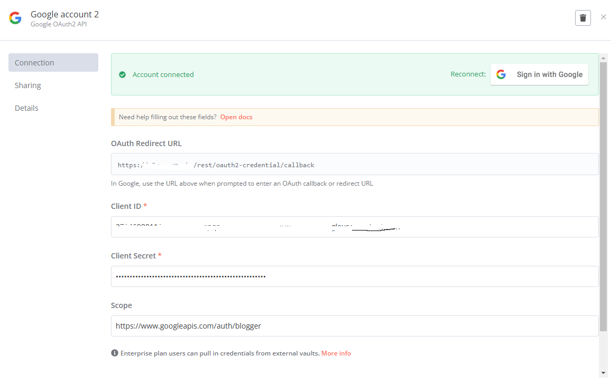Click the vertical scrollbar thumb
Image resolution: width=611 pixels, height=384 pixels.
point(603,197)
